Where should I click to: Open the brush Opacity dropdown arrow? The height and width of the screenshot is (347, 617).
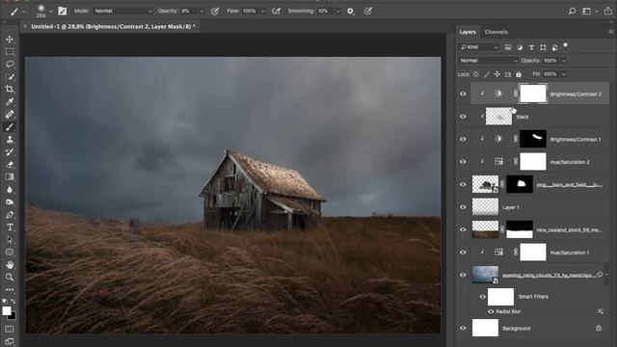point(201,12)
